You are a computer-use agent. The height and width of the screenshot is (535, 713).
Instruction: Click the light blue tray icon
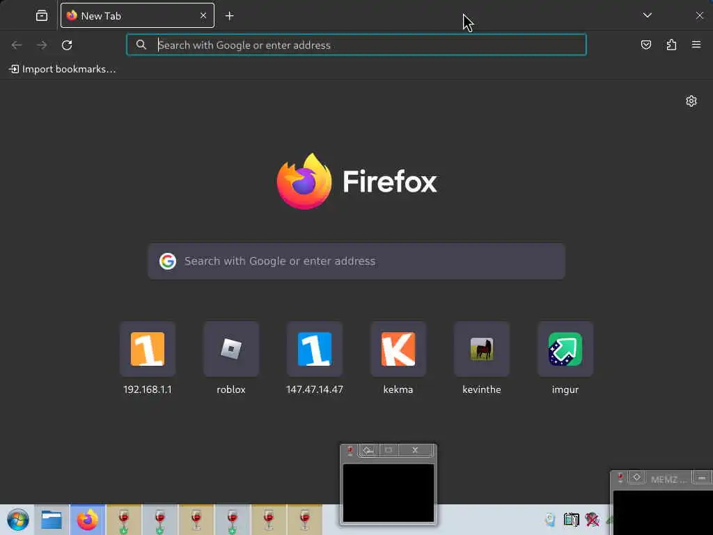(550, 520)
